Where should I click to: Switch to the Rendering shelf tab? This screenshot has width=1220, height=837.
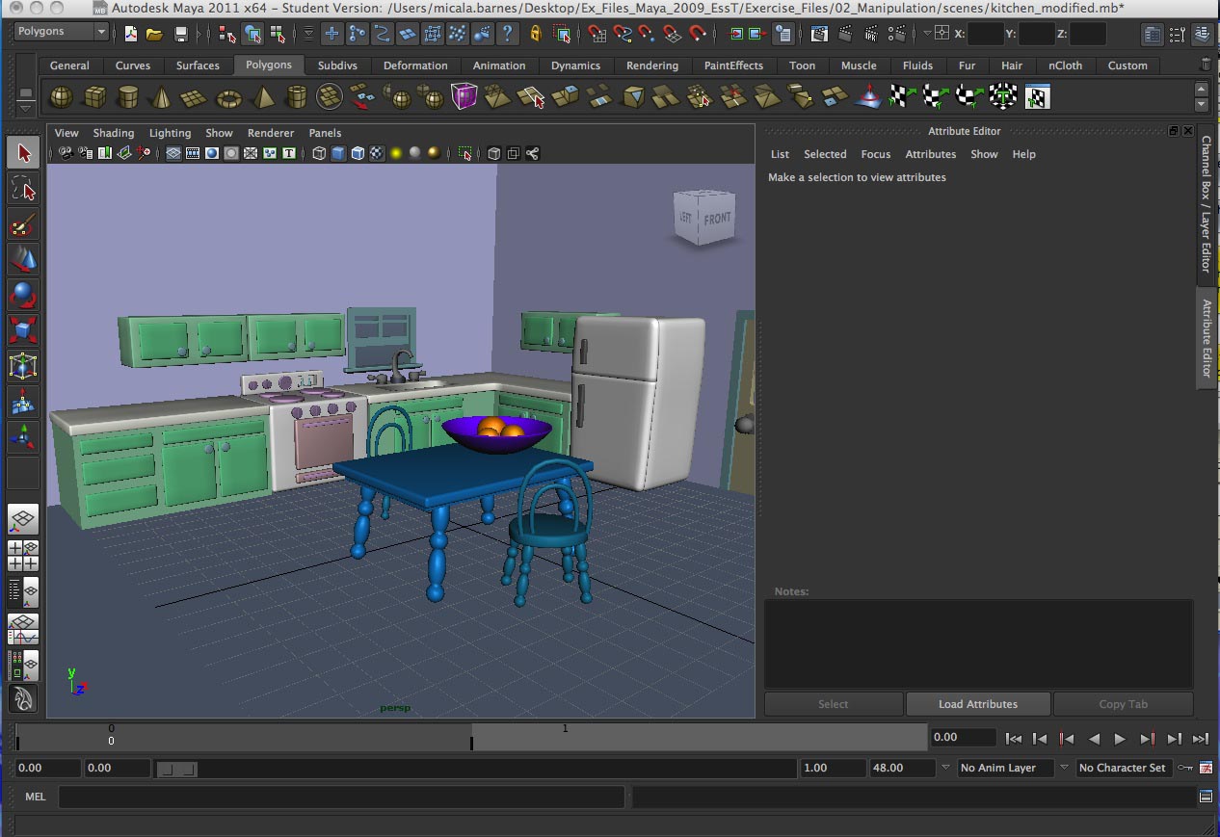click(652, 65)
